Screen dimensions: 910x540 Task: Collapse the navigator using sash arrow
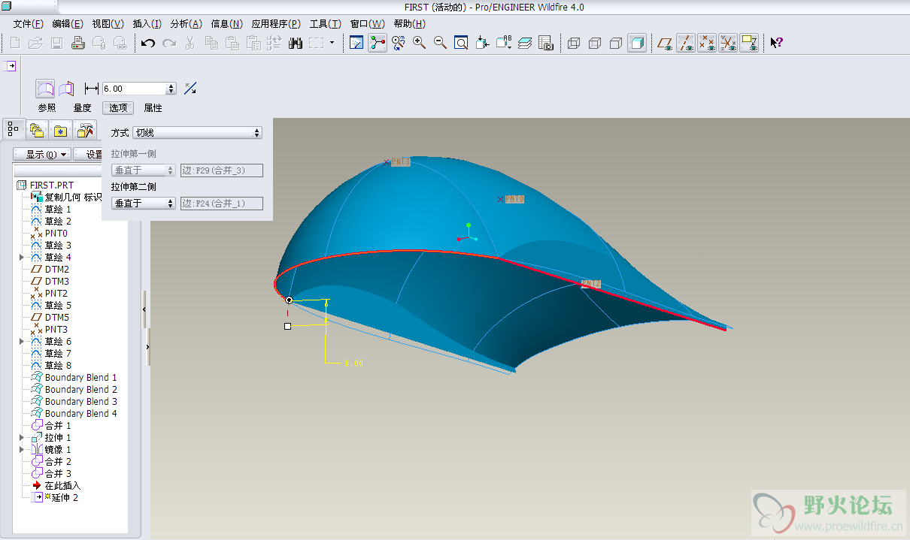144,309
